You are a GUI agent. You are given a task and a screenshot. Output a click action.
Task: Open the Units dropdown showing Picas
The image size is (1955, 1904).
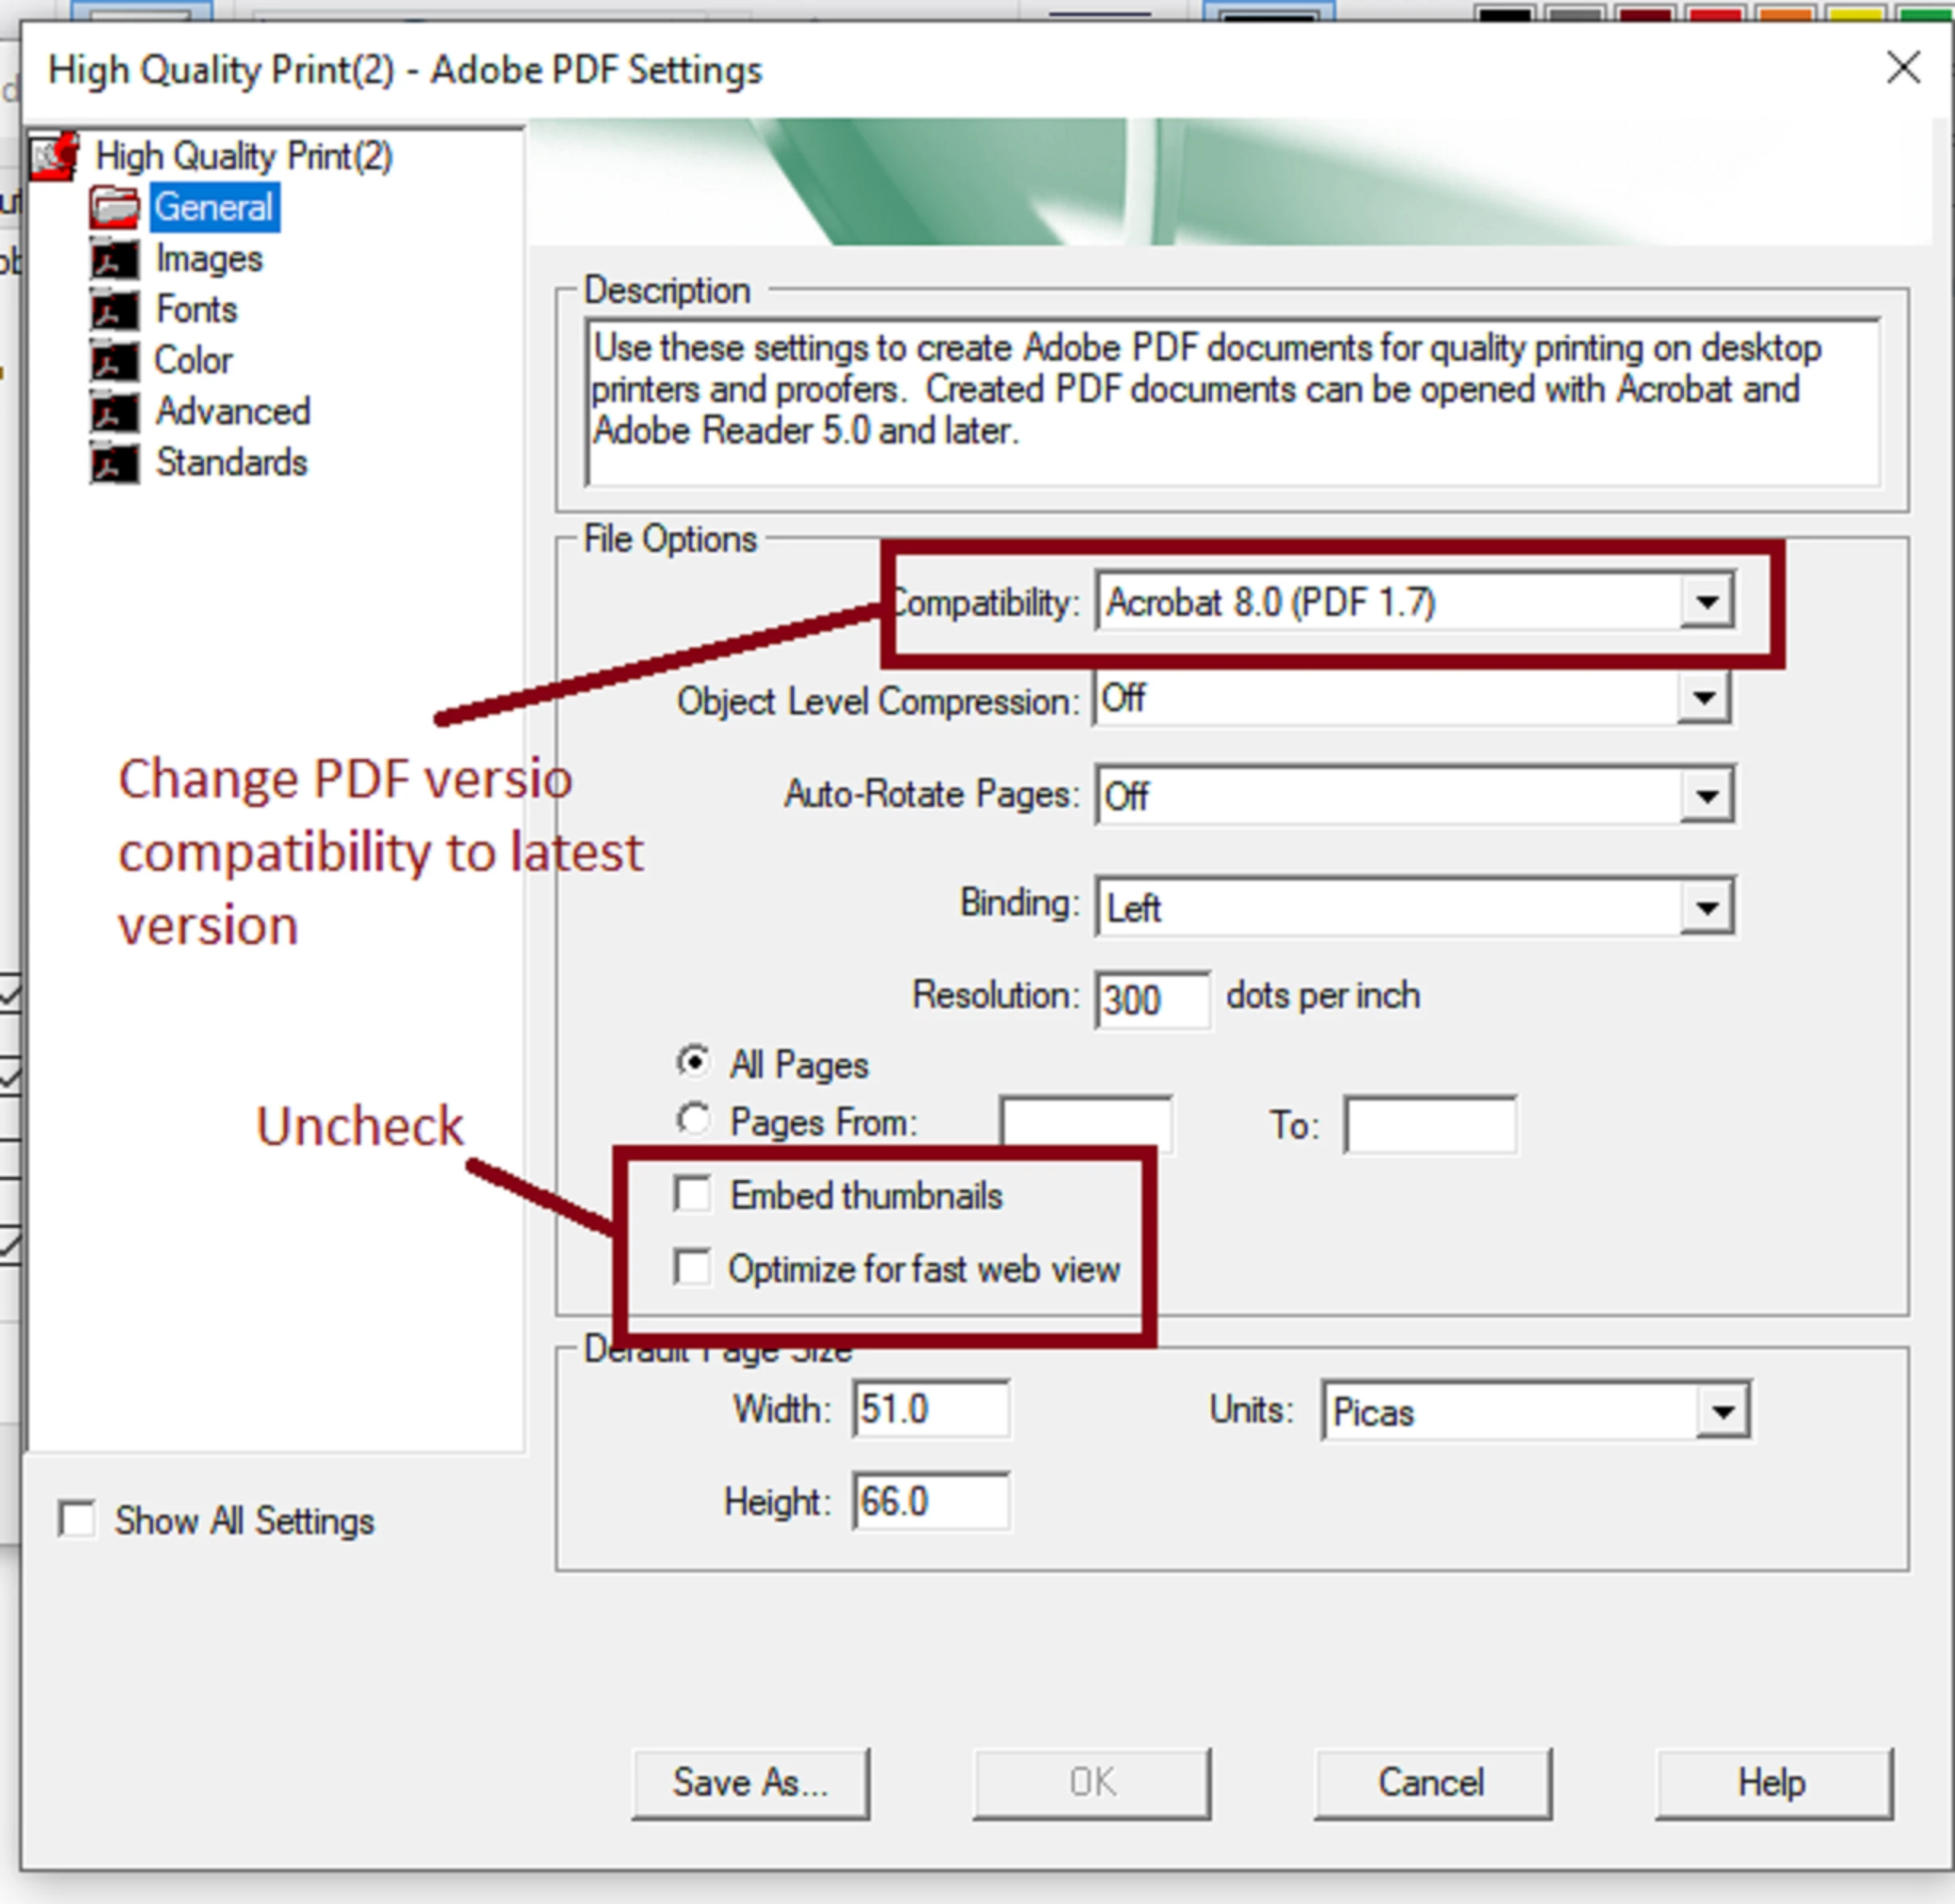coord(1721,1411)
